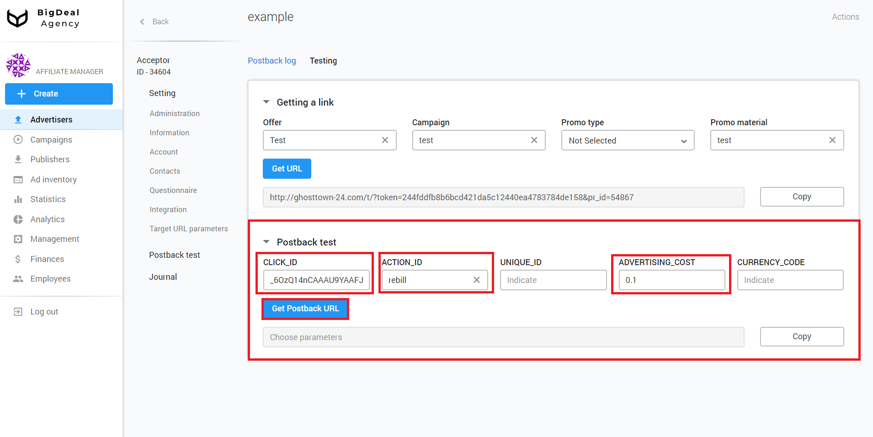The image size is (873, 437).
Task: Collapse the Getting a link section
Action: tap(266, 102)
